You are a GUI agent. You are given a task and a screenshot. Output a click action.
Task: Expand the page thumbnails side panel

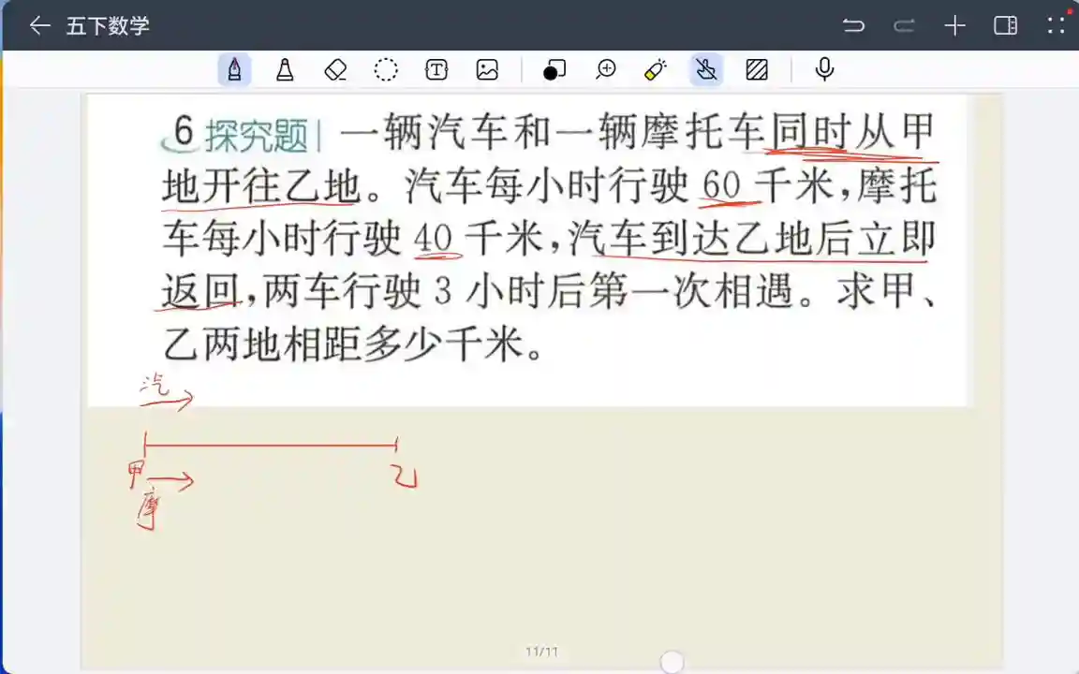click(1005, 25)
